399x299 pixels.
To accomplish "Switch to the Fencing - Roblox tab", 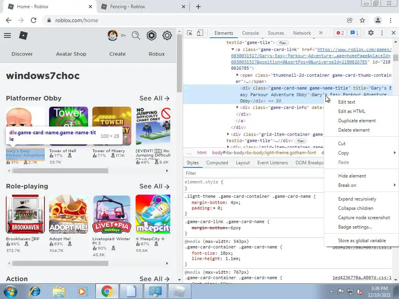I will (x=143, y=7).
